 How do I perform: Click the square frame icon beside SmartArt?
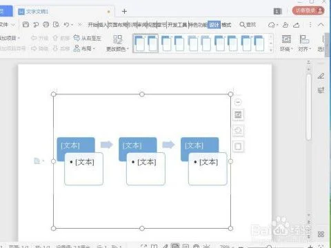(238, 146)
